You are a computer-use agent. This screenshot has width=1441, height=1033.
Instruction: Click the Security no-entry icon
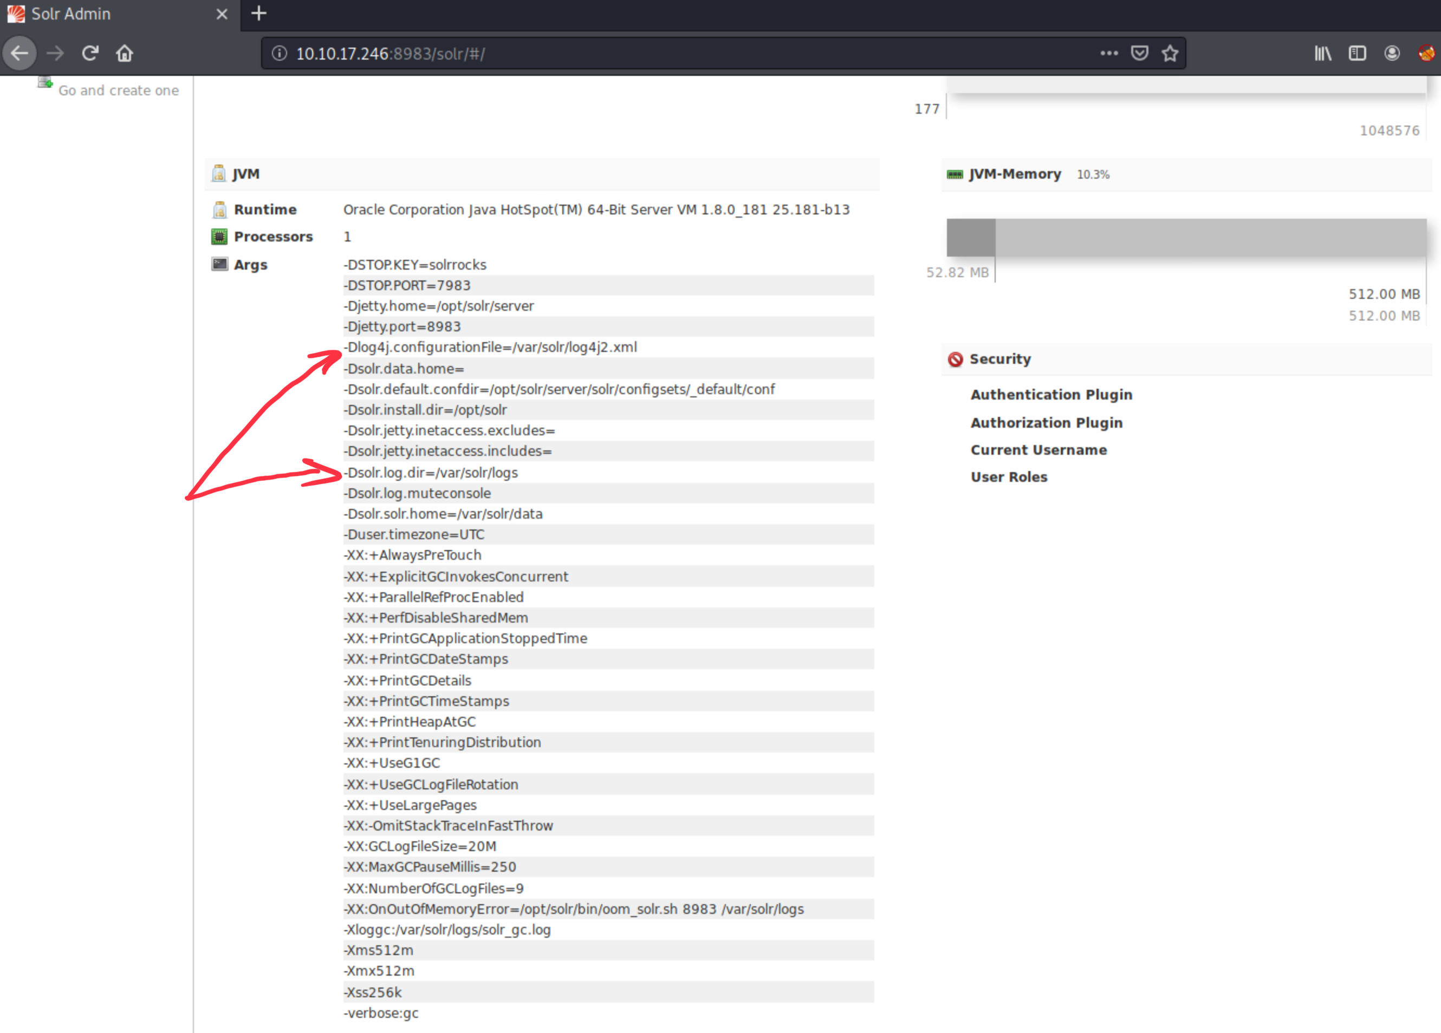[x=955, y=359]
